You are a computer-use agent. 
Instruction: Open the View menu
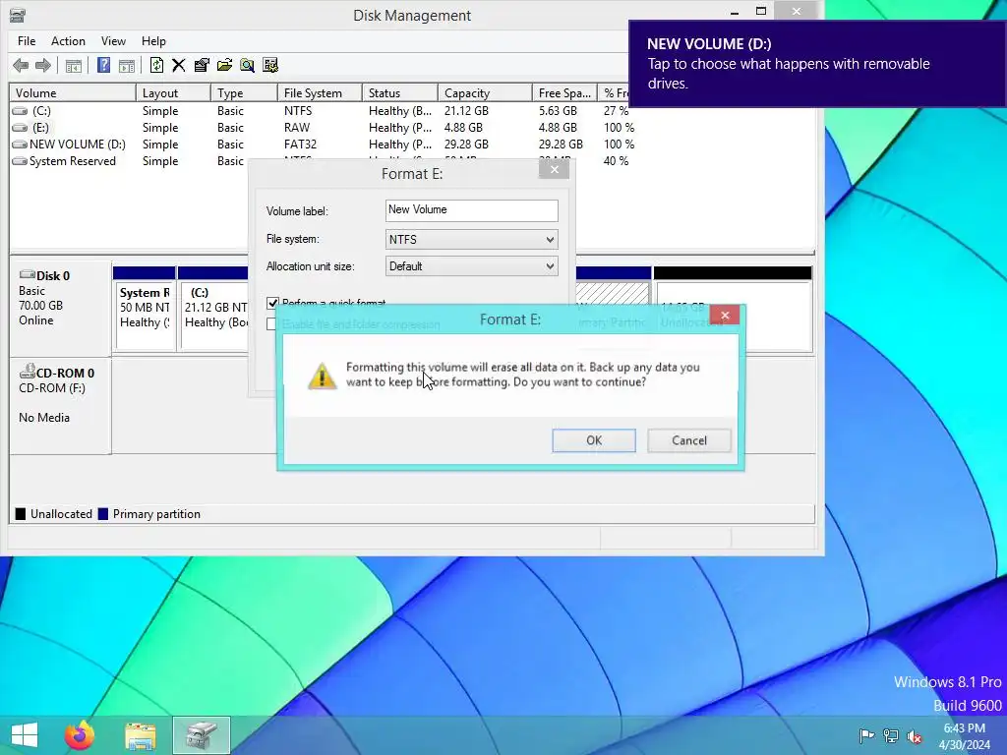tap(113, 41)
